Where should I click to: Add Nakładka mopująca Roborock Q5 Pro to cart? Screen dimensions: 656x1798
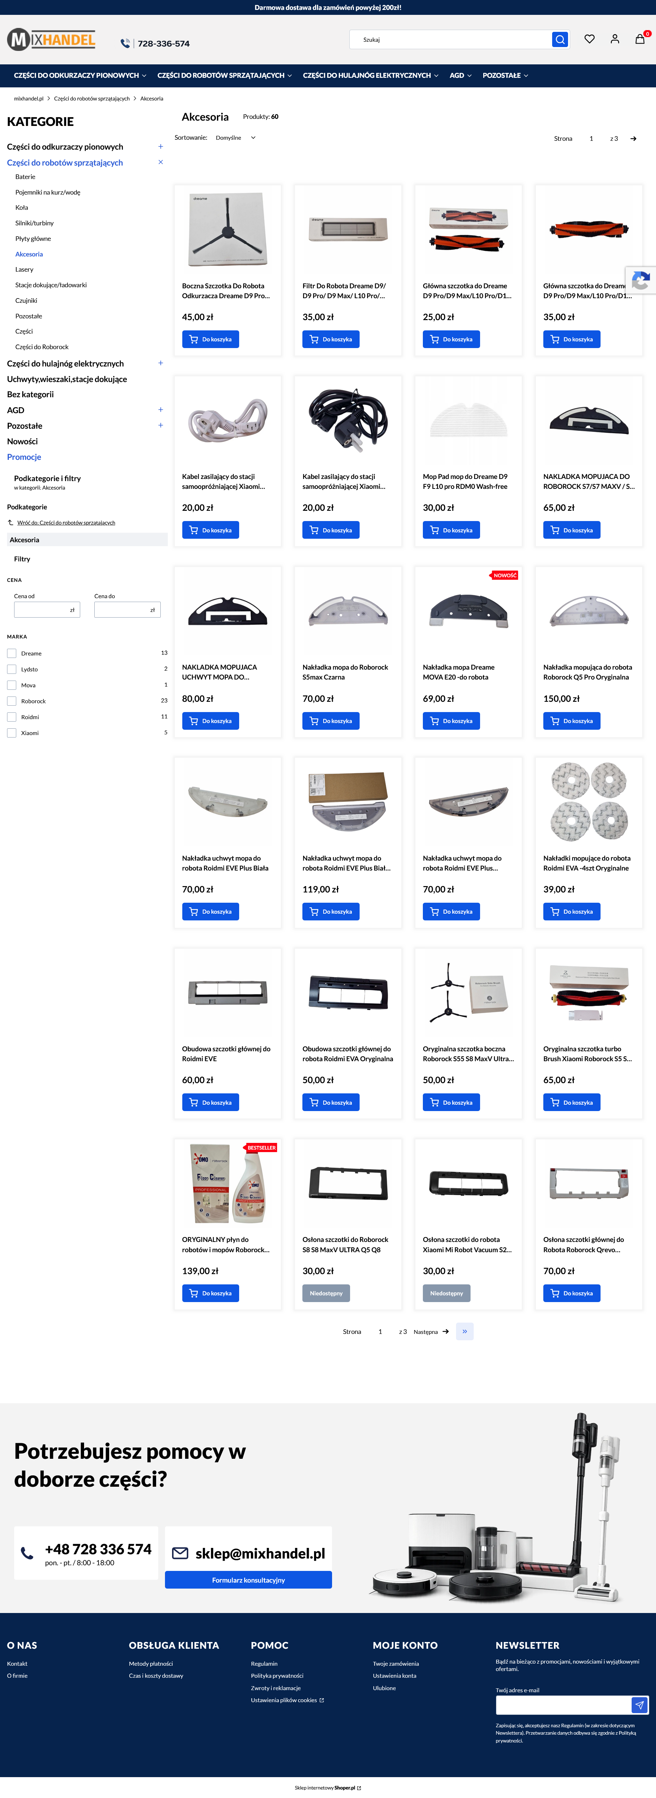pos(572,721)
